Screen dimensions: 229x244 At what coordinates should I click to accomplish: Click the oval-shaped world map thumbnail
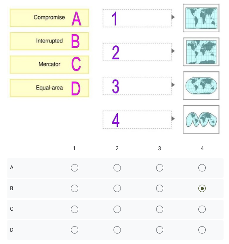click(x=201, y=86)
